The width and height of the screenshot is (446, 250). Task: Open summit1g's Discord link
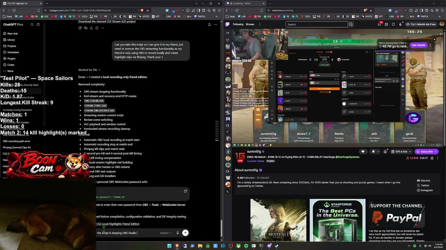423,181
